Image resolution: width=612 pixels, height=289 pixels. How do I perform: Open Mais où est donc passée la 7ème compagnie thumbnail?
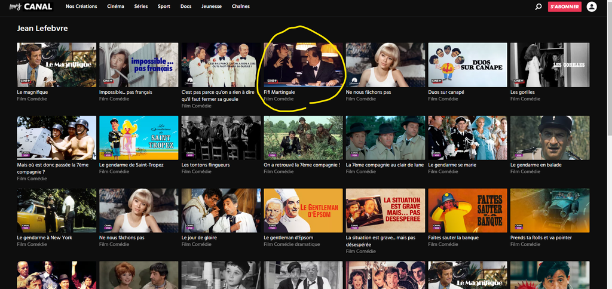[57, 138]
